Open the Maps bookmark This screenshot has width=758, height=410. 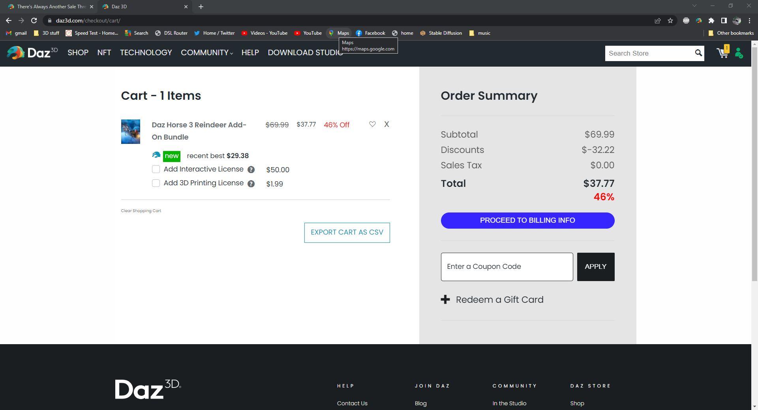[x=339, y=33]
